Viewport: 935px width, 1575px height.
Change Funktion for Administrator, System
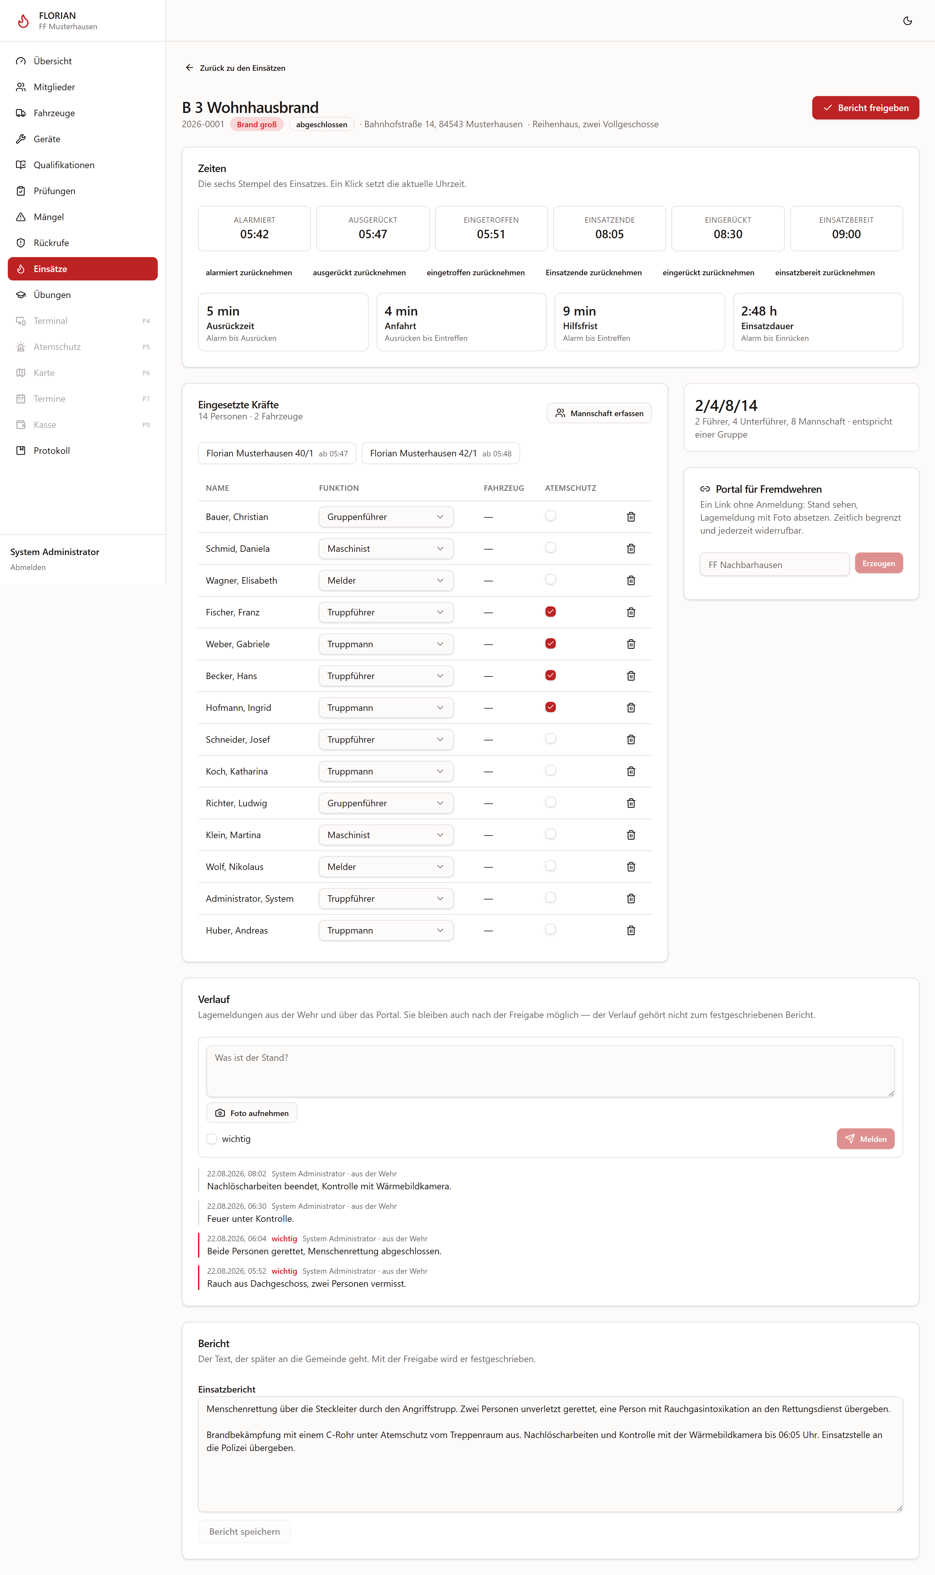pyautogui.click(x=386, y=899)
